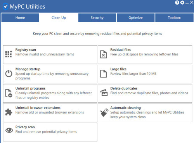Click the Residual files document icon
The width and height of the screenshot is (194, 143).
pyautogui.click(x=104, y=54)
